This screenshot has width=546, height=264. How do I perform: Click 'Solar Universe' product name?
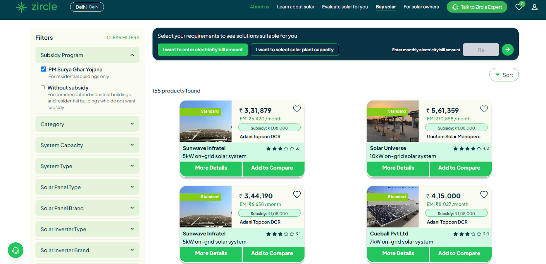coord(388,148)
